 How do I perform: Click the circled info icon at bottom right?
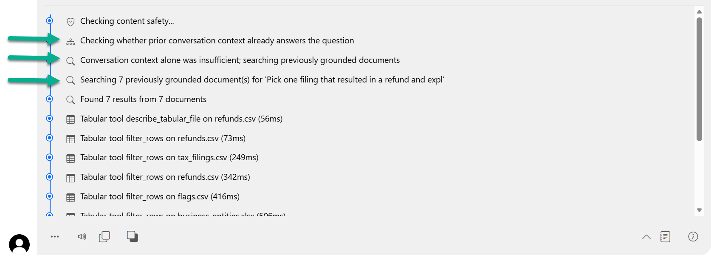tap(693, 237)
